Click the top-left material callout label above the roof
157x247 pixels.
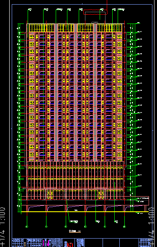click(29, 10)
